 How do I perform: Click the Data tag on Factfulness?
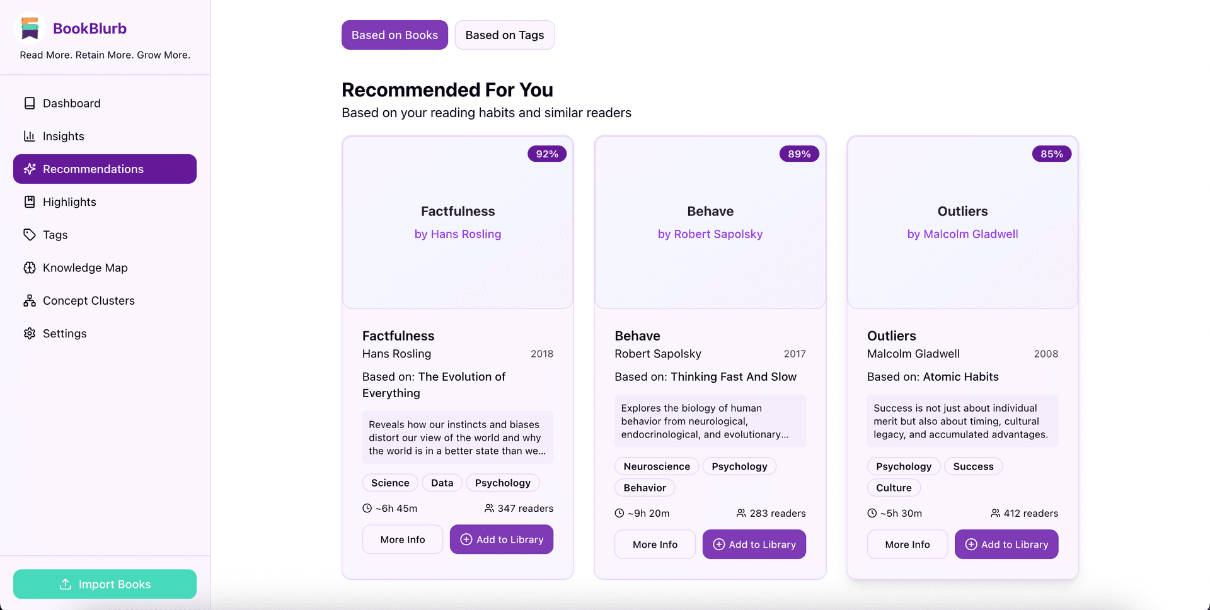pyautogui.click(x=442, y=483)
